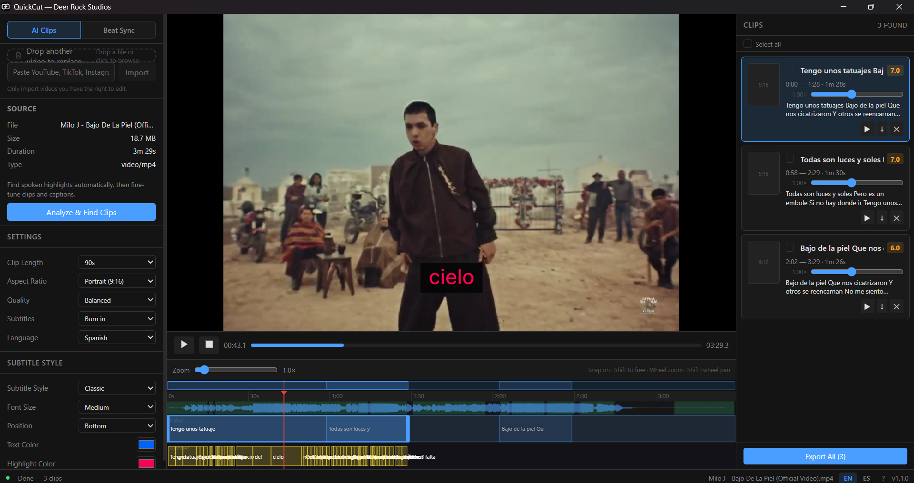Play the 'Tengo unos tatuajes' clip

tap(867, 129)
